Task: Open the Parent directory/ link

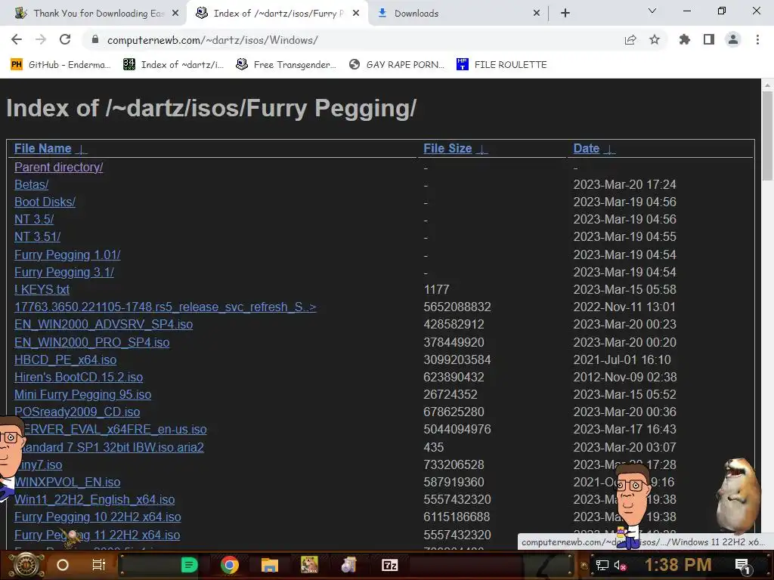Action: coord(58,167)
